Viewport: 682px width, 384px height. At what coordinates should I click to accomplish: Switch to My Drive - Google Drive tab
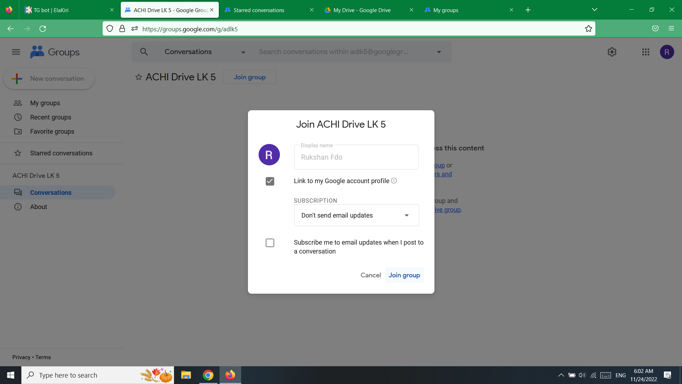click(369, 10)
